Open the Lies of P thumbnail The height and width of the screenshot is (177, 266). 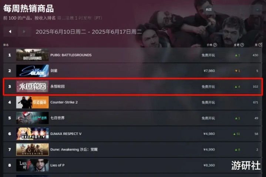pyautogui.click(x=33, y=165)
